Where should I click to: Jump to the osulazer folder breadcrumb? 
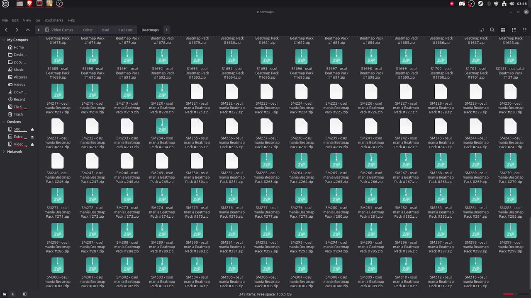pyautogui.click(x=125, y=30)
